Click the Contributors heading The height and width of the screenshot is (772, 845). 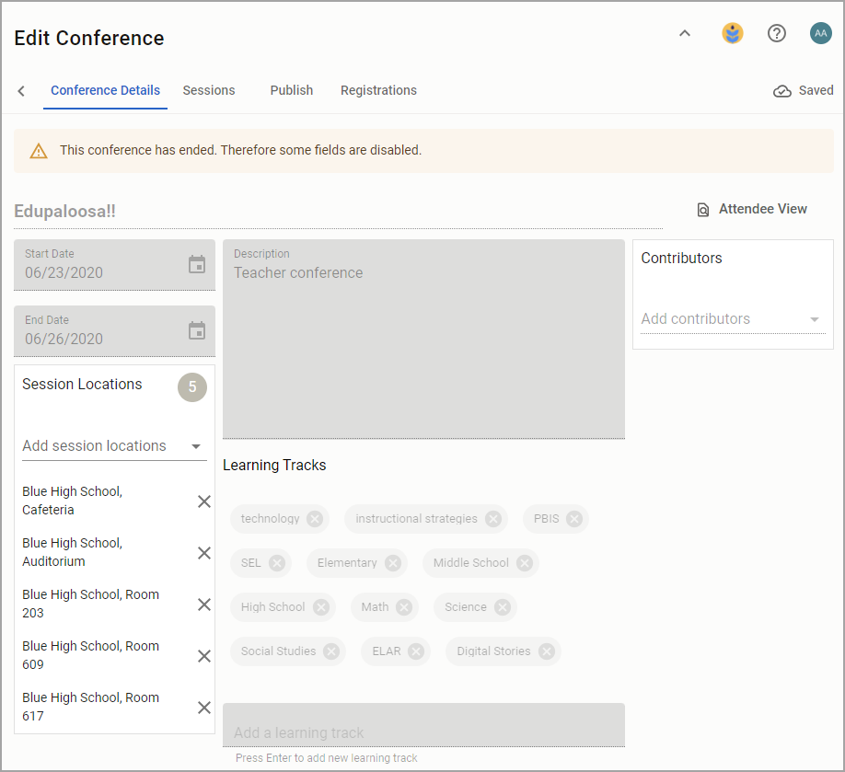(x=681, y=258)
